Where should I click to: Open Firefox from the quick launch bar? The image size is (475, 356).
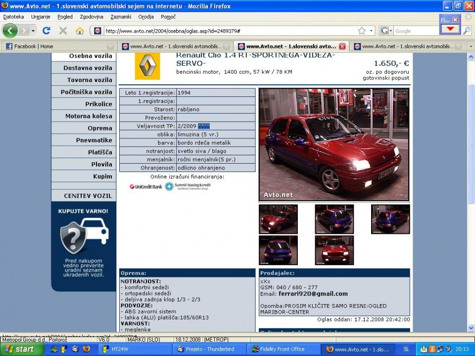86,349
